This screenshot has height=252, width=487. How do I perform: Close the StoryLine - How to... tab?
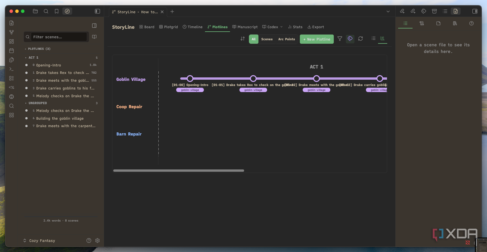pyautogui.click(x=162, y=12)
